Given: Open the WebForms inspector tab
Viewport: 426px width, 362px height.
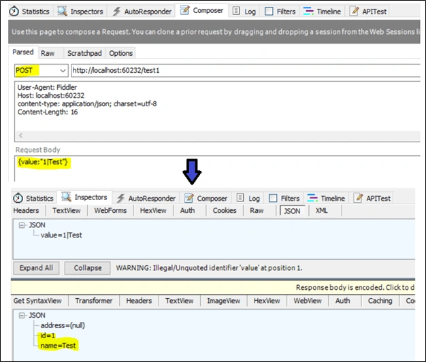Looking at the screenshot, I should [x=110, y=210].
